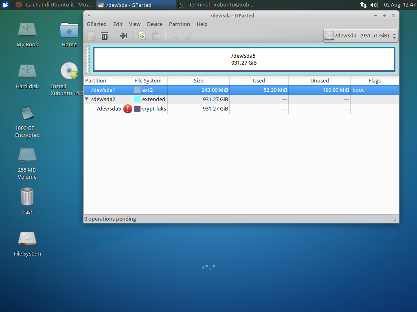Switch to the Terminal xubuntu taskbar button
The height and width of the screenshot is (312, 417).
click(216, 5)
